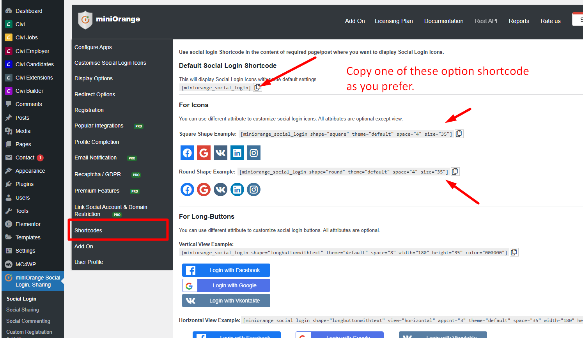Click the round Google login icon
The image size is (583, 338).
point(204,190)
